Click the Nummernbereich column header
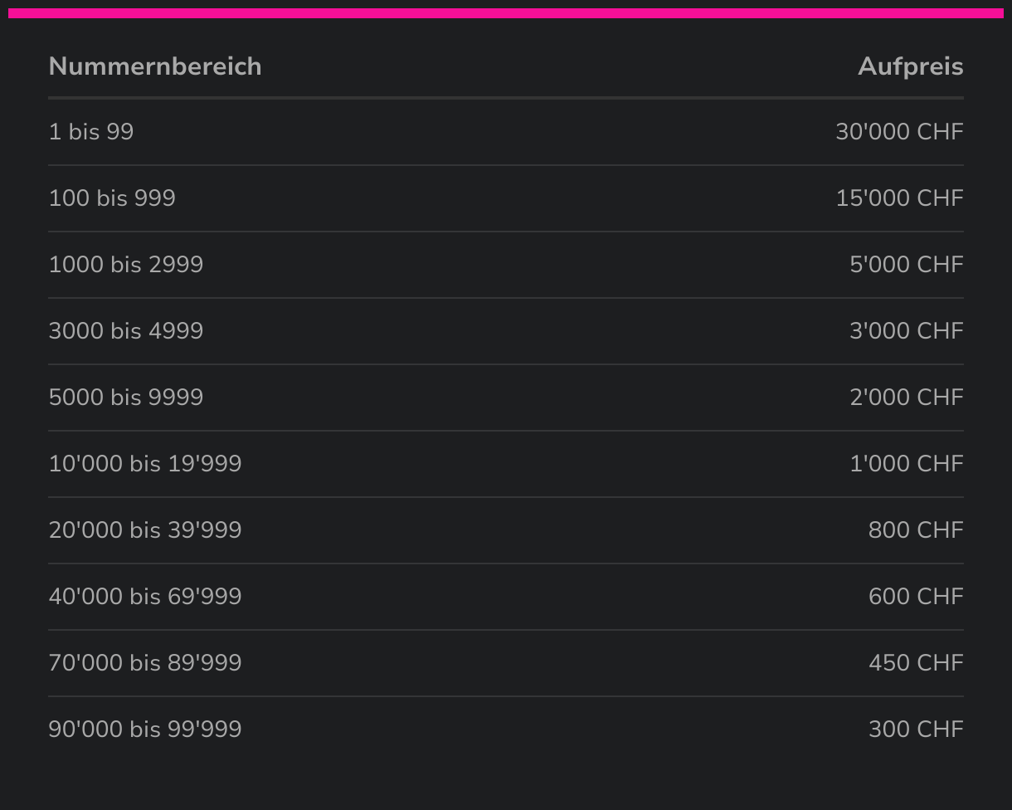Viewport: 1012px width, 810px height. 155,66
